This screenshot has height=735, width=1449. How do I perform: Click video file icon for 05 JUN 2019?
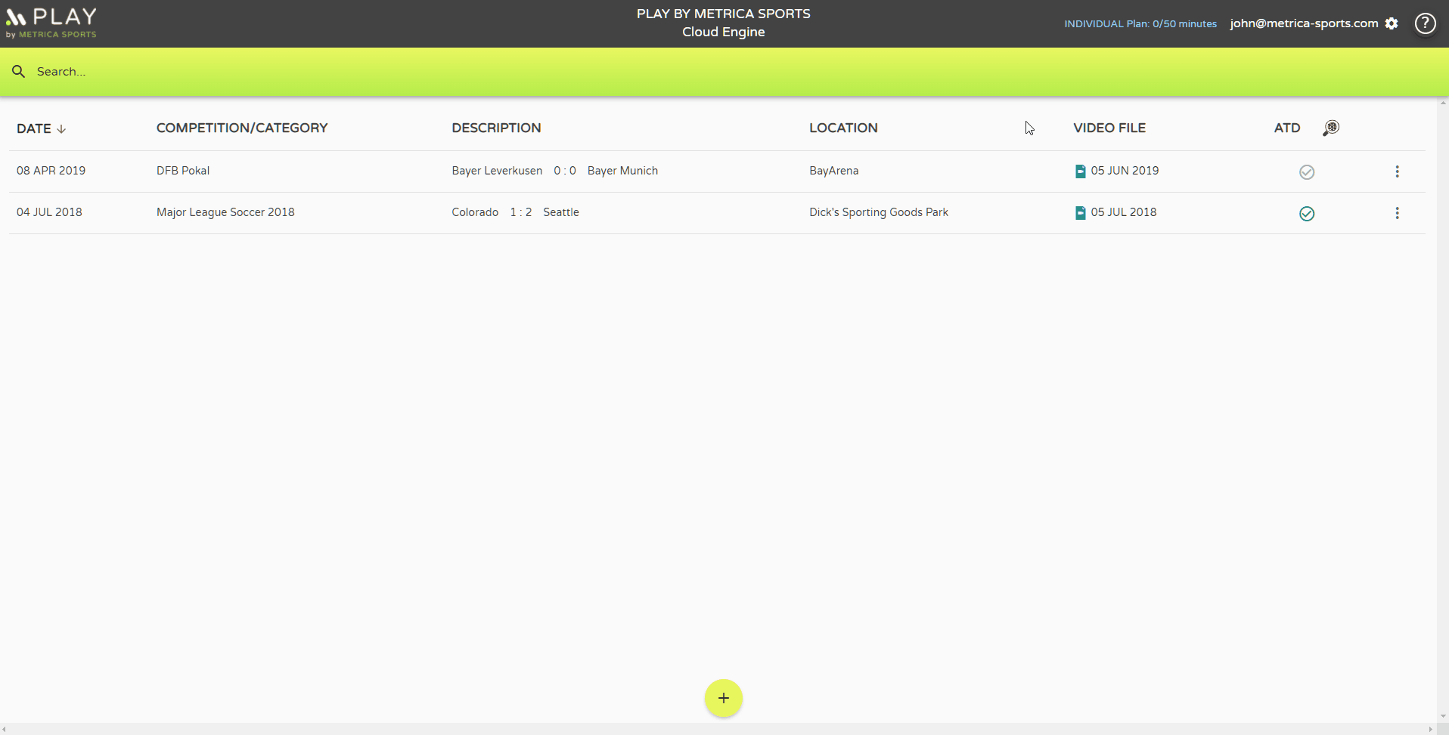(x=1080, y=171)
